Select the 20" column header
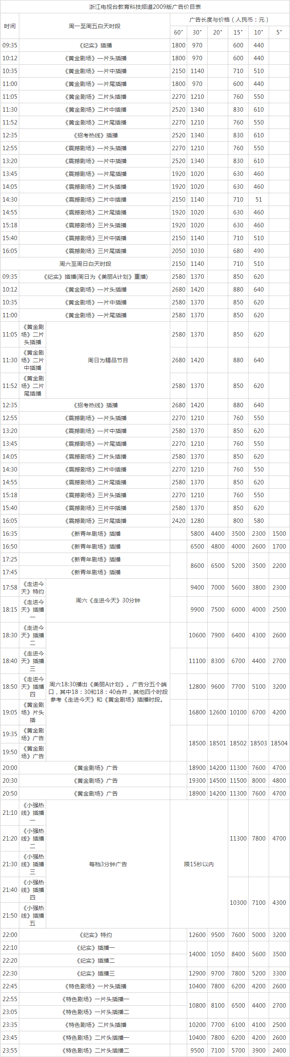The image size is (290, 1057). [x=218, y=33]
